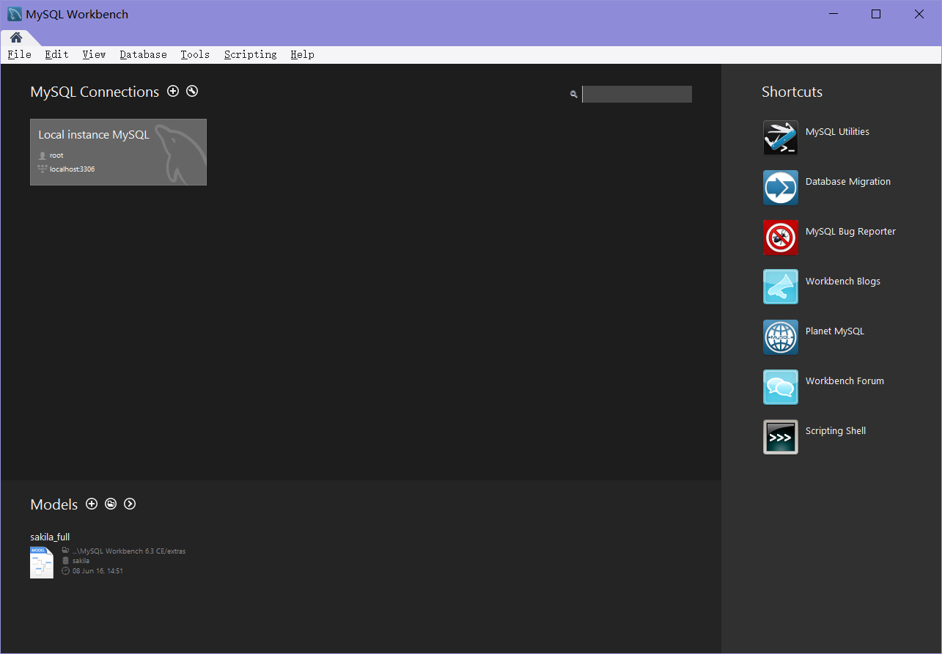Open the manage connections wrench icon
The width and height of the screenshot is (942, 654).
click(x=192, y=91)
